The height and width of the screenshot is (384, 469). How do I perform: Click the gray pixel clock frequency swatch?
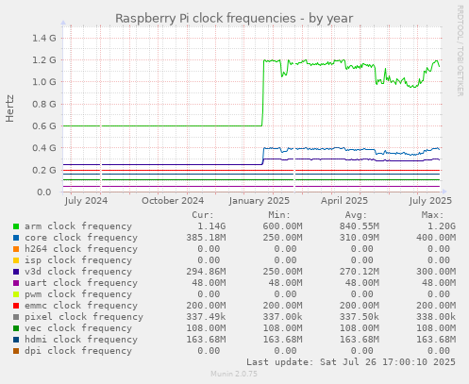coord(16,317)
